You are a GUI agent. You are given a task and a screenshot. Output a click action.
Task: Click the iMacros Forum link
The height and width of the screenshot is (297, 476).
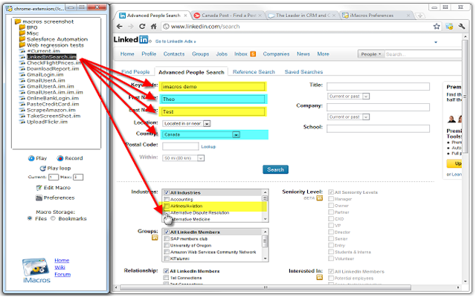(x=62, y=274)
